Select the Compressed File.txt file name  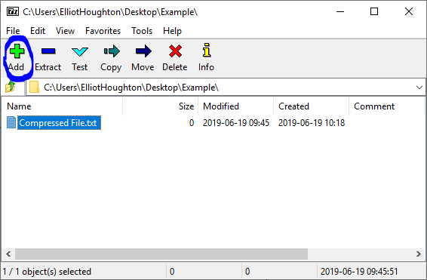[59, 123]
